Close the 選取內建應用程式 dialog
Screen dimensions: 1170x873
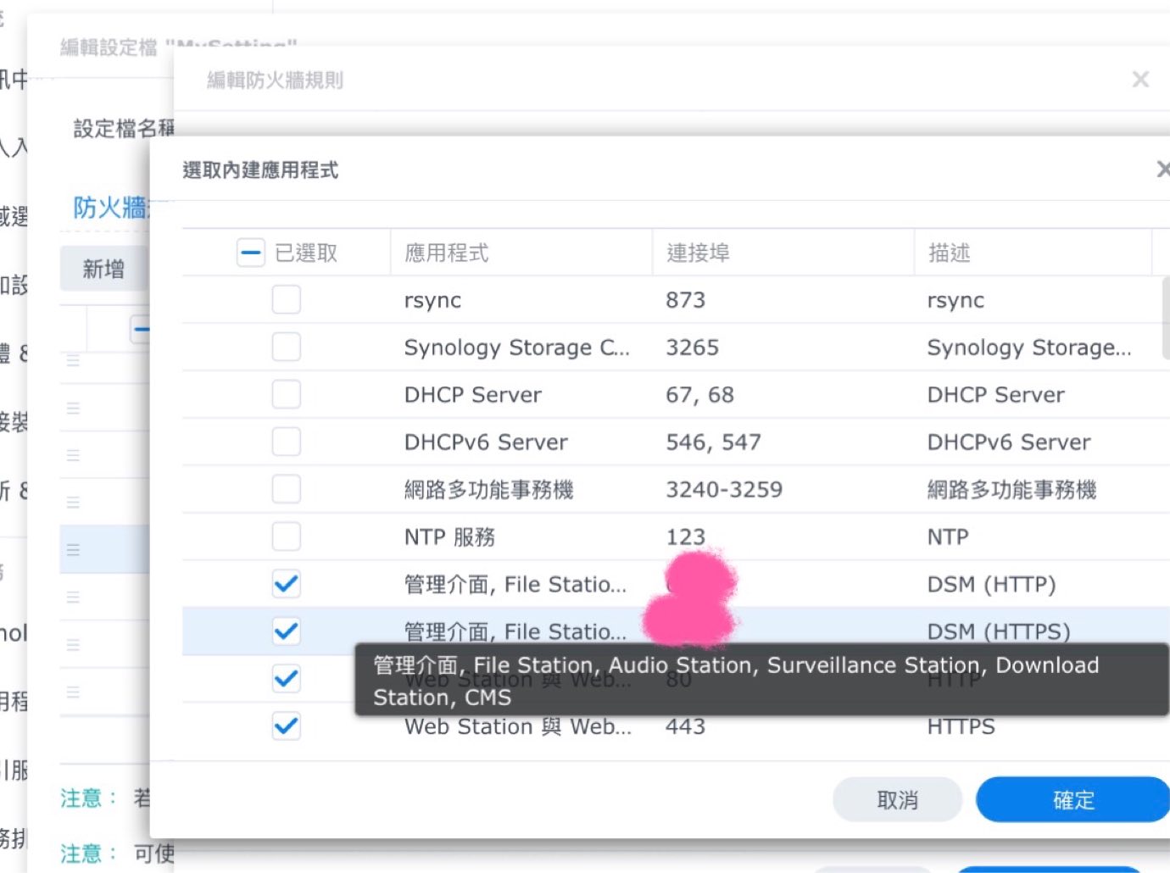click(1163, 170)
